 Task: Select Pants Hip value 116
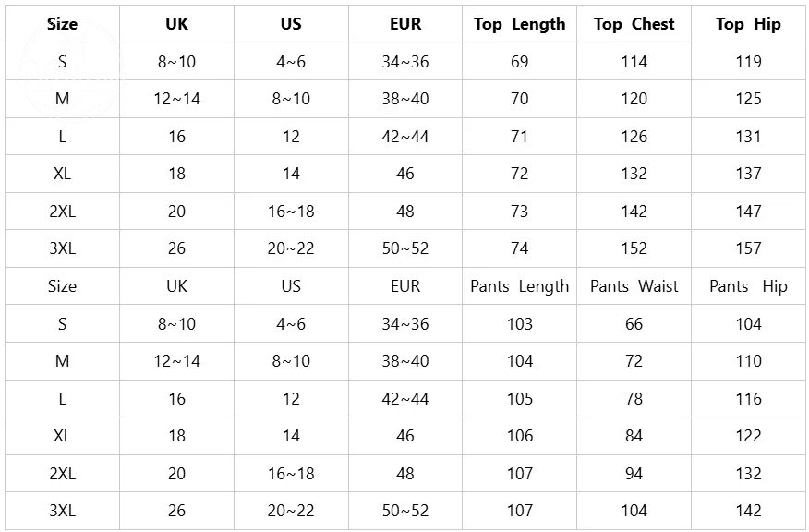[748, 398]
